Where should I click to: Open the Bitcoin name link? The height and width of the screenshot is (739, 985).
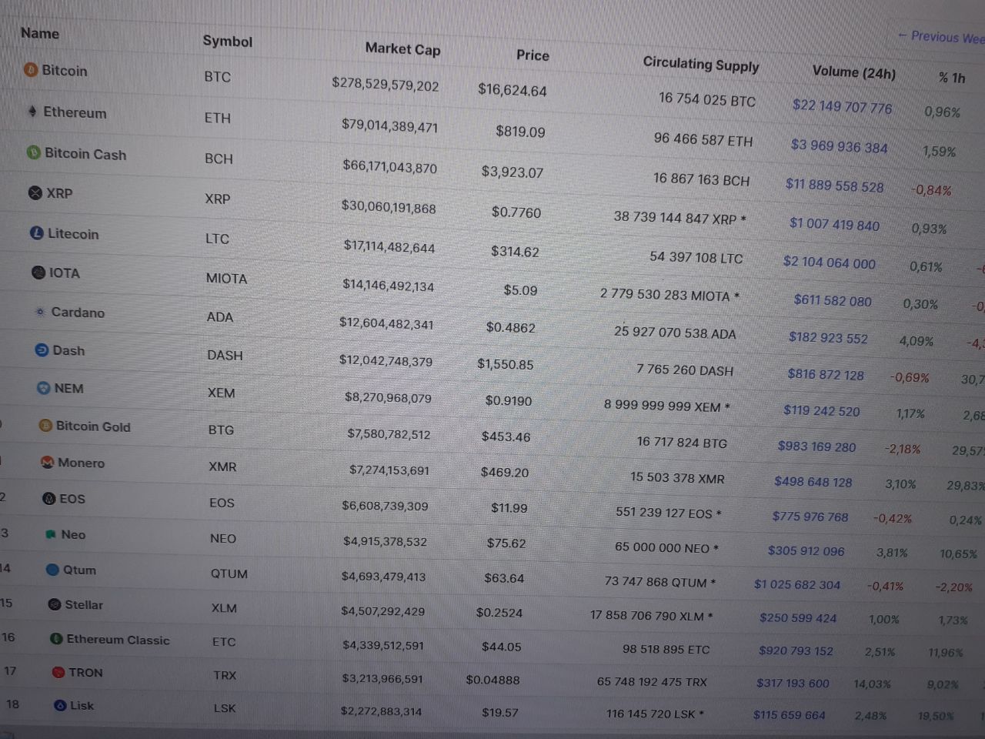[65, 71]
